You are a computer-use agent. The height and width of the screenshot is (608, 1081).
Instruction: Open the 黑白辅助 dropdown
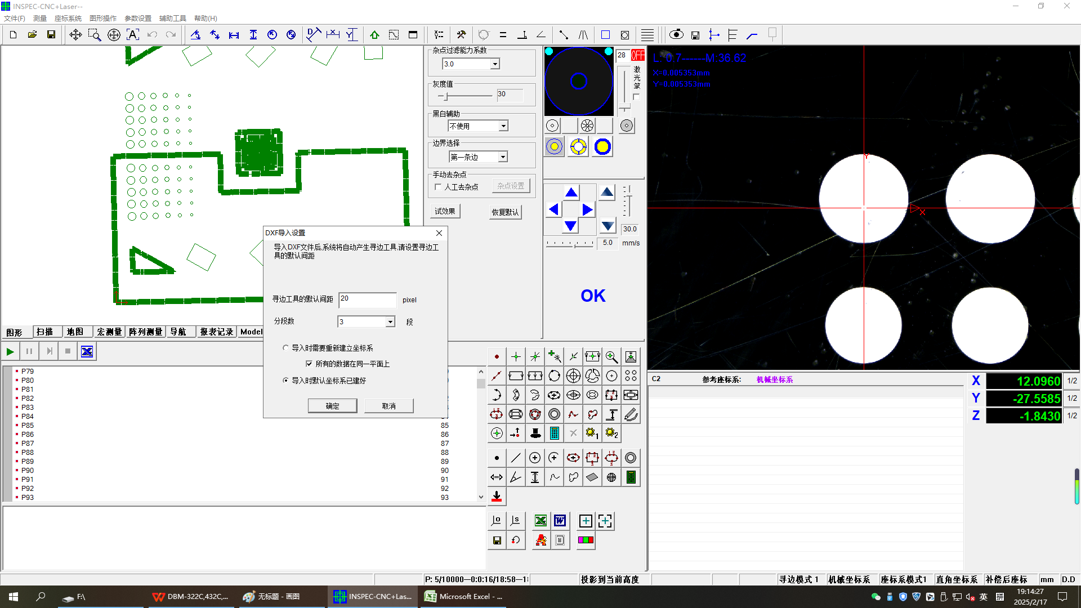[503, 126]
